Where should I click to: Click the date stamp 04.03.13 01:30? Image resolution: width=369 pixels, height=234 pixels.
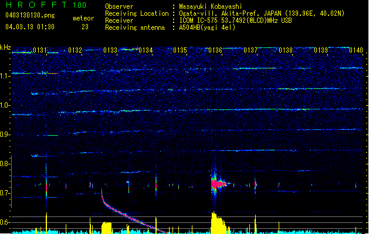pyautogui.click(x=30, y=27)
